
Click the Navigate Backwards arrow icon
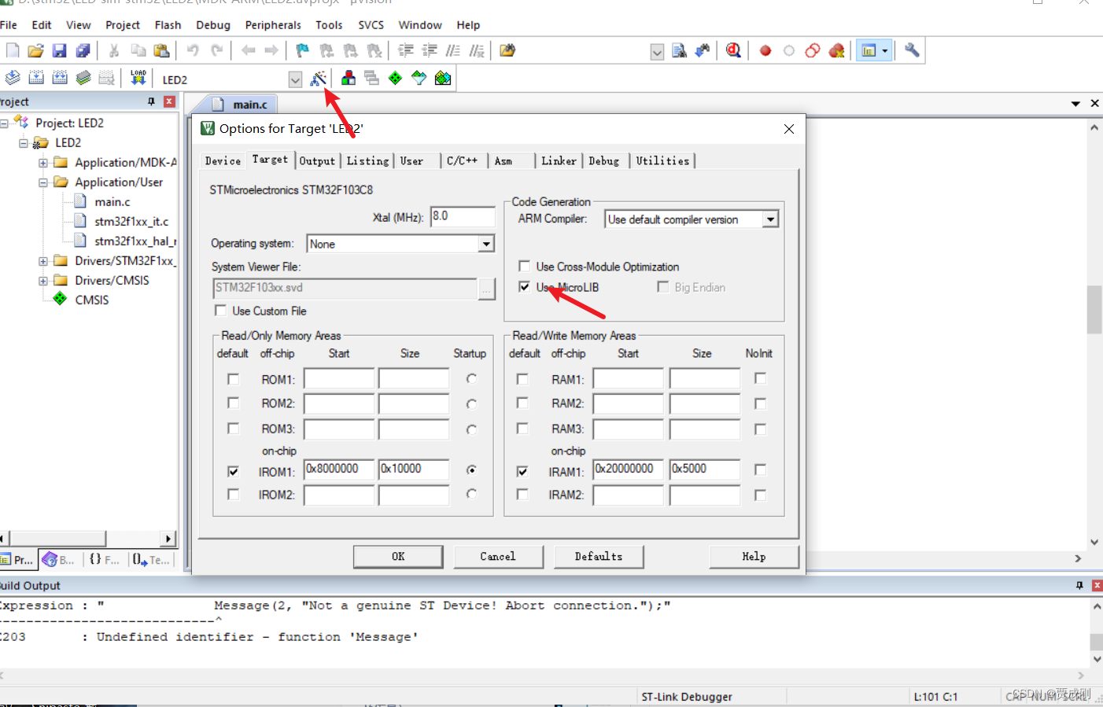tap(248, 51)
